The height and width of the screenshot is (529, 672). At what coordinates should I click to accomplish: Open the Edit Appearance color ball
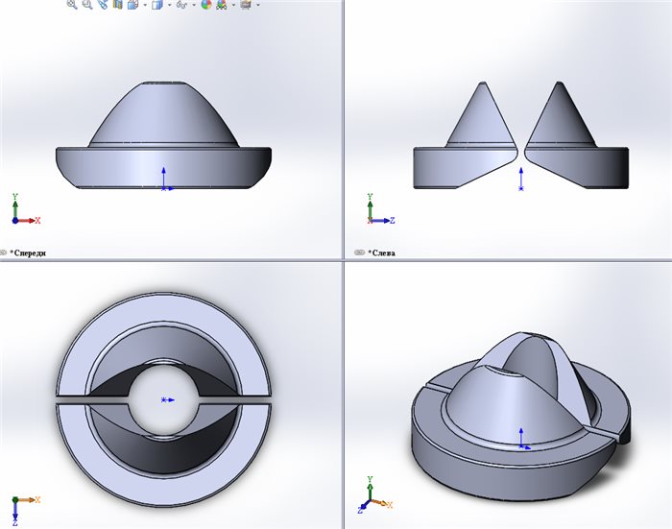point(206,4)
